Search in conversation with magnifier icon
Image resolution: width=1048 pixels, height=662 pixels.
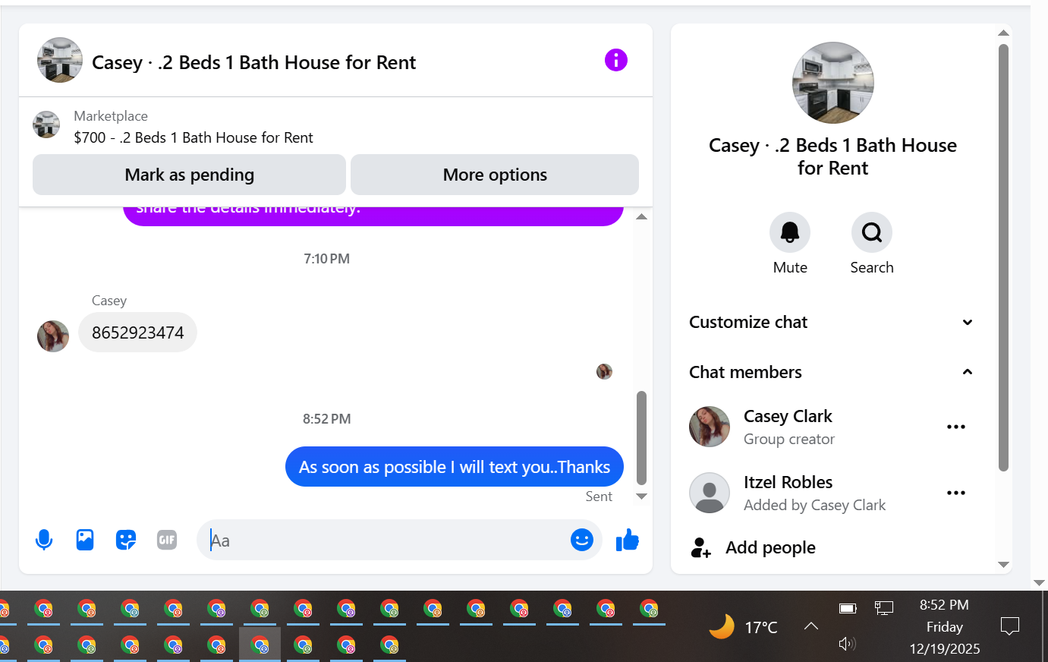[x=872, y=232]
